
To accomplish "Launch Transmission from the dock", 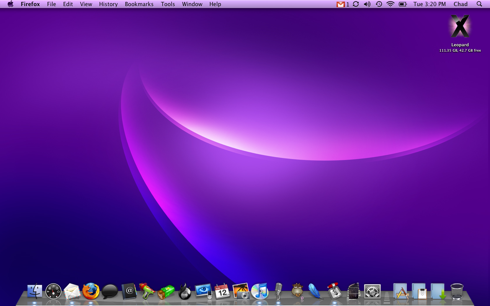I will pos(335,291).
